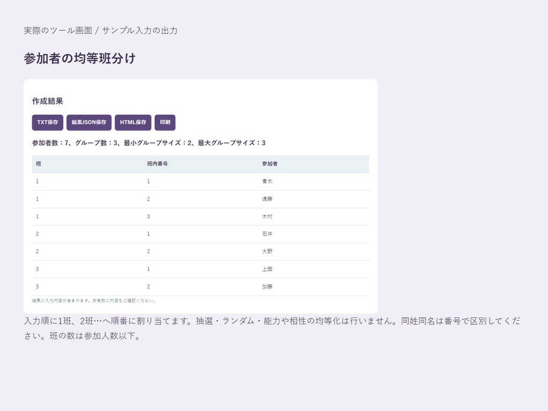Select participant name 大野
Viewport: 548px width, 411px height.
pos(267,252)
